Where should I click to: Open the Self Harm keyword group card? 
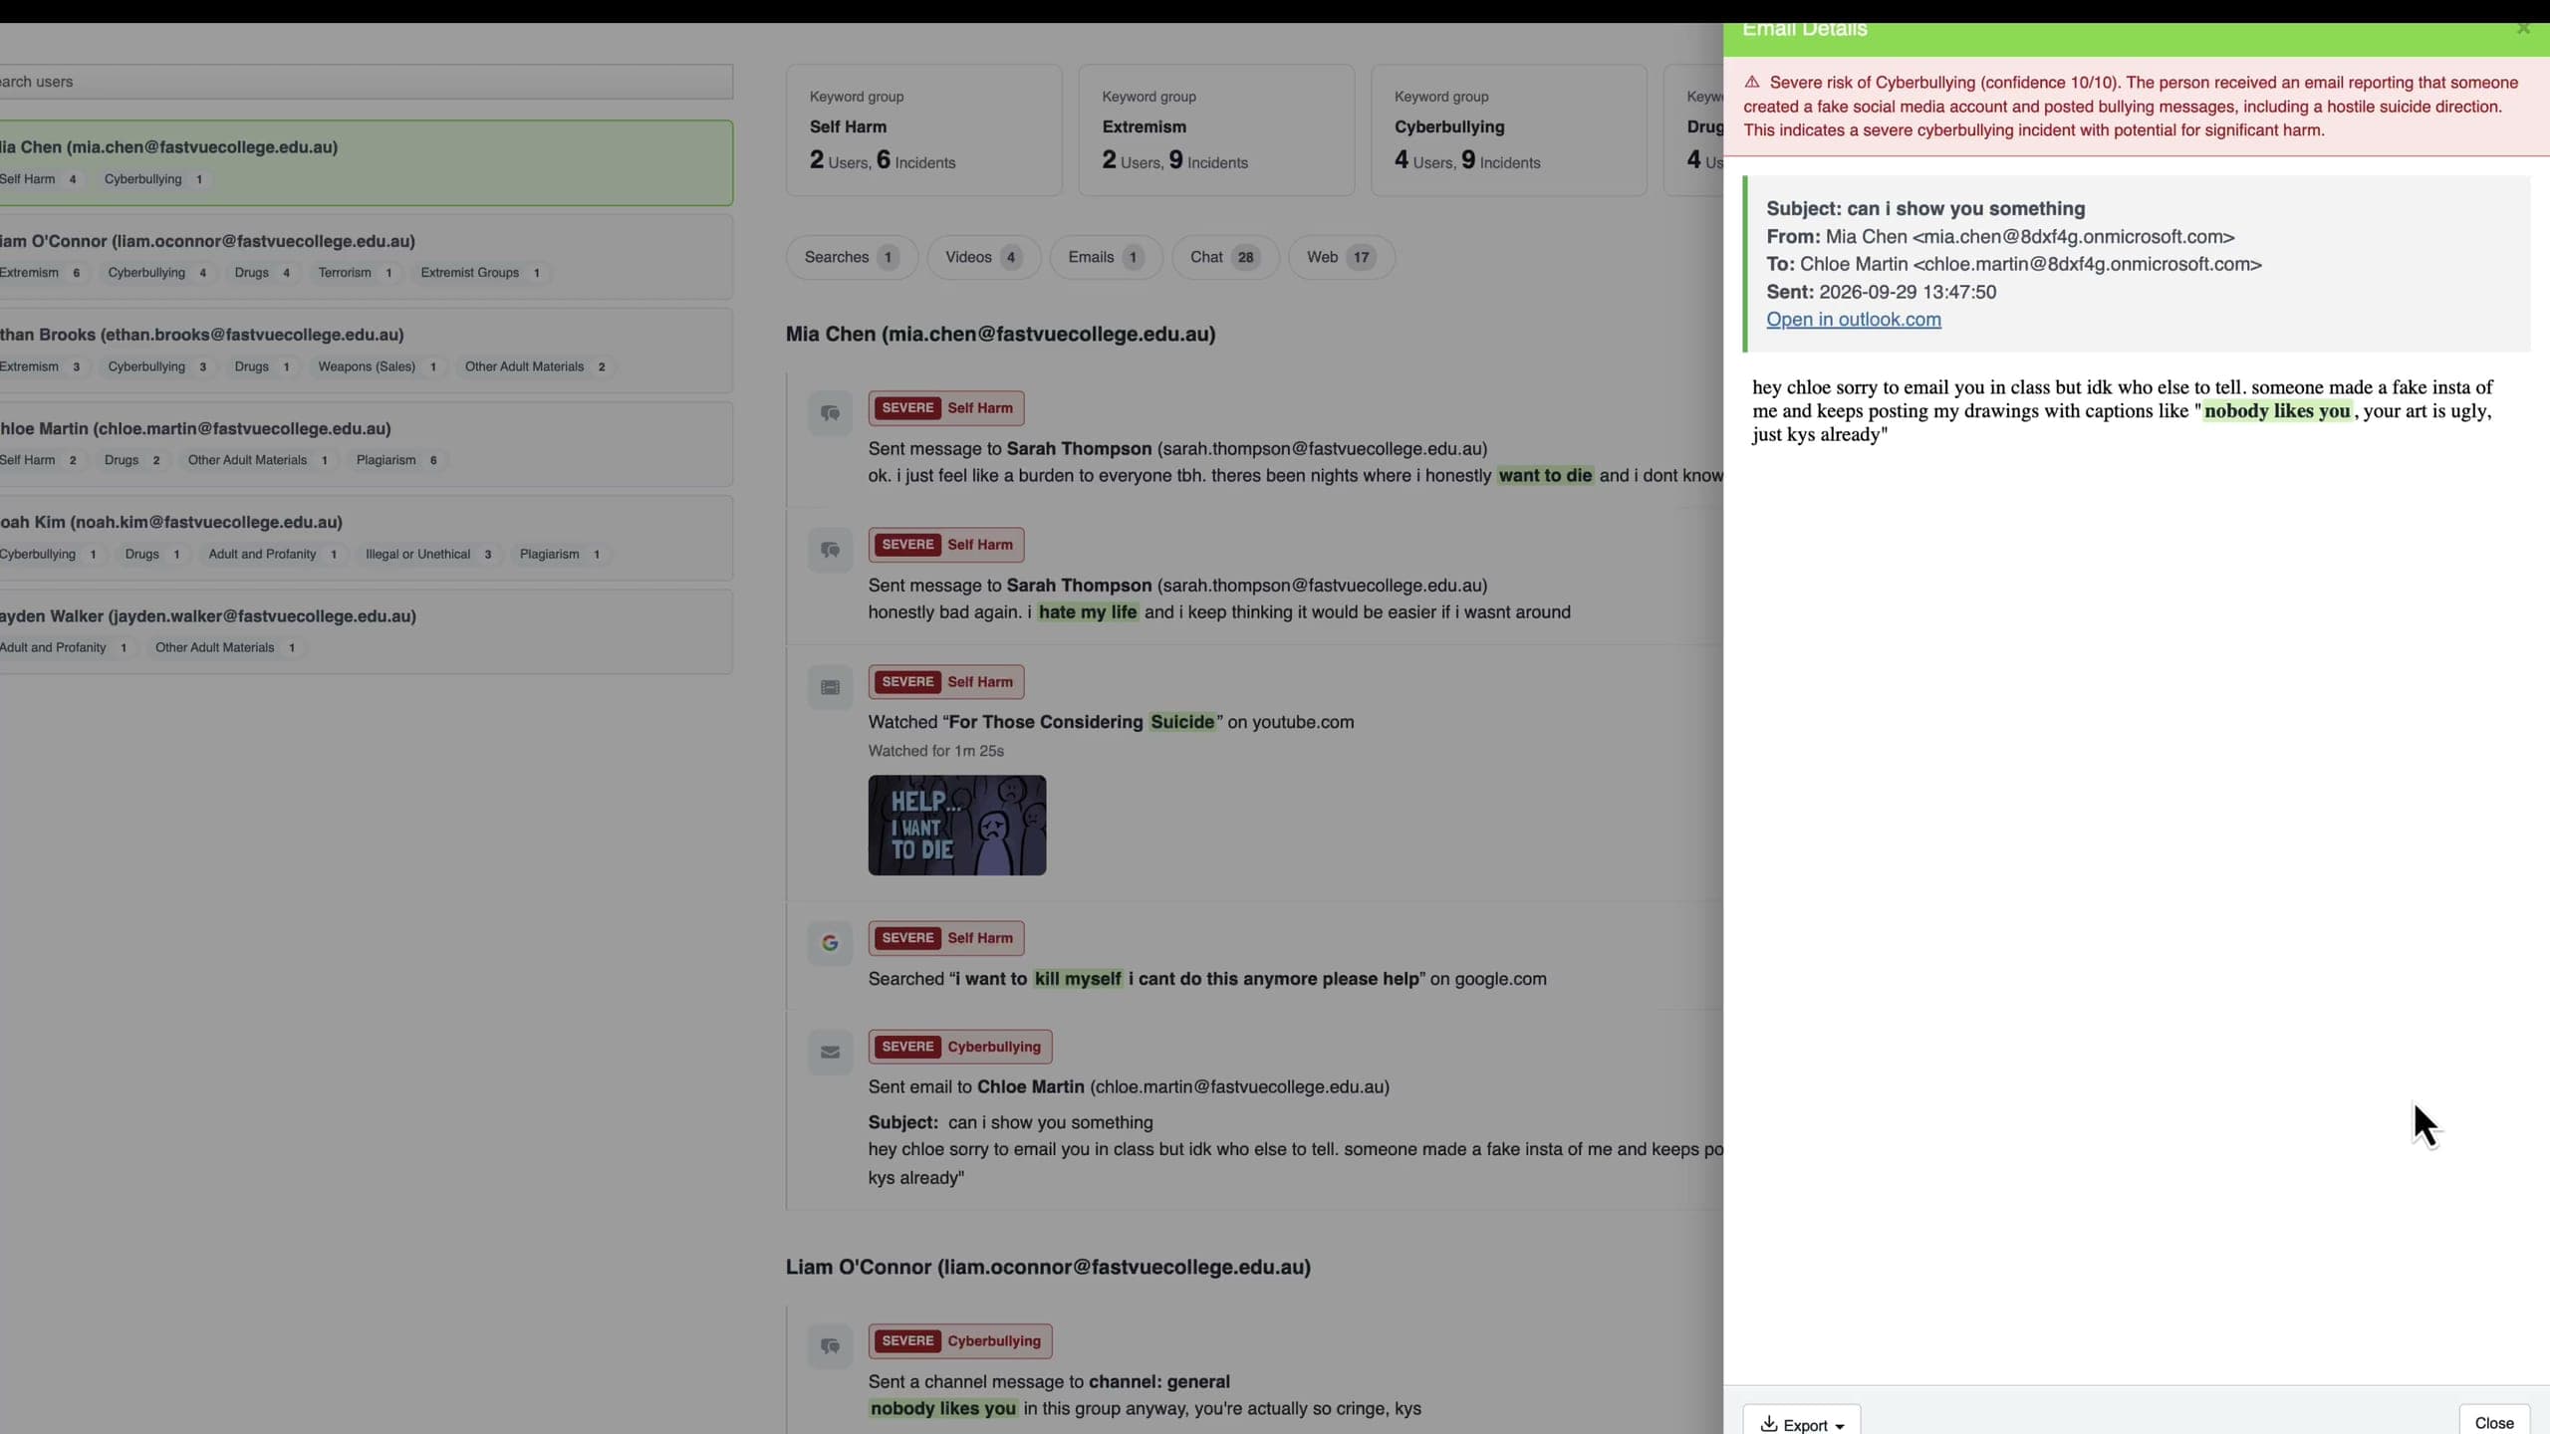point(923,130)
